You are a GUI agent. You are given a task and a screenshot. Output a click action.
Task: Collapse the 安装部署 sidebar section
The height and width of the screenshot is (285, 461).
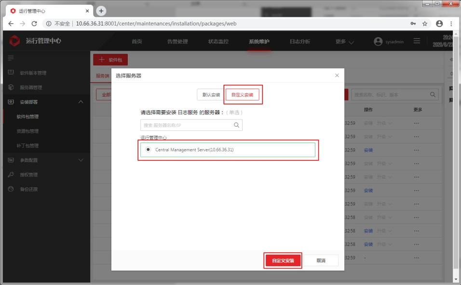81,102
